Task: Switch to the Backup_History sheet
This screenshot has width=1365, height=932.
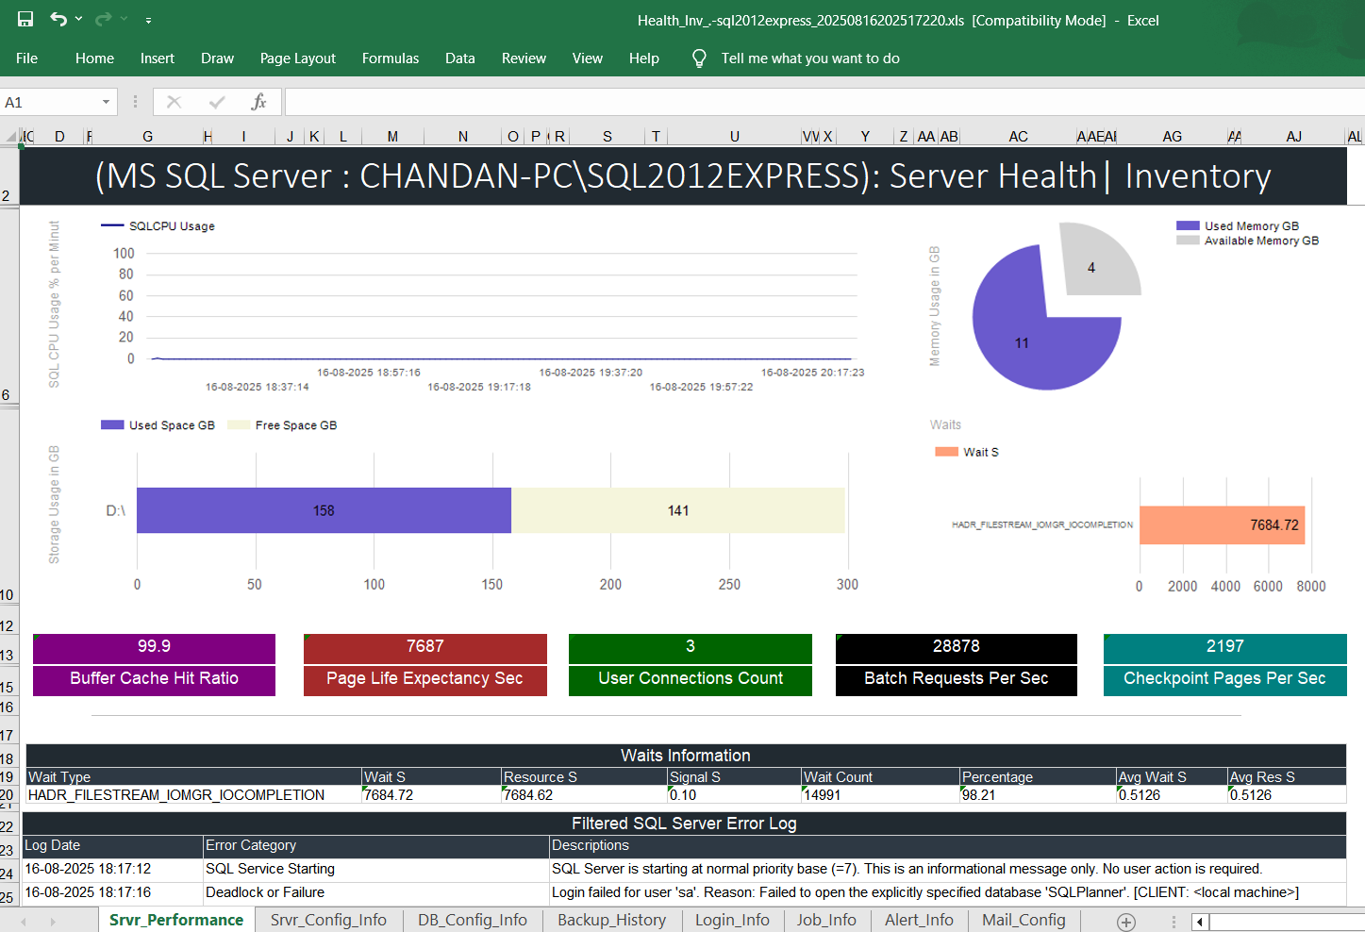Action: (611, 920)
